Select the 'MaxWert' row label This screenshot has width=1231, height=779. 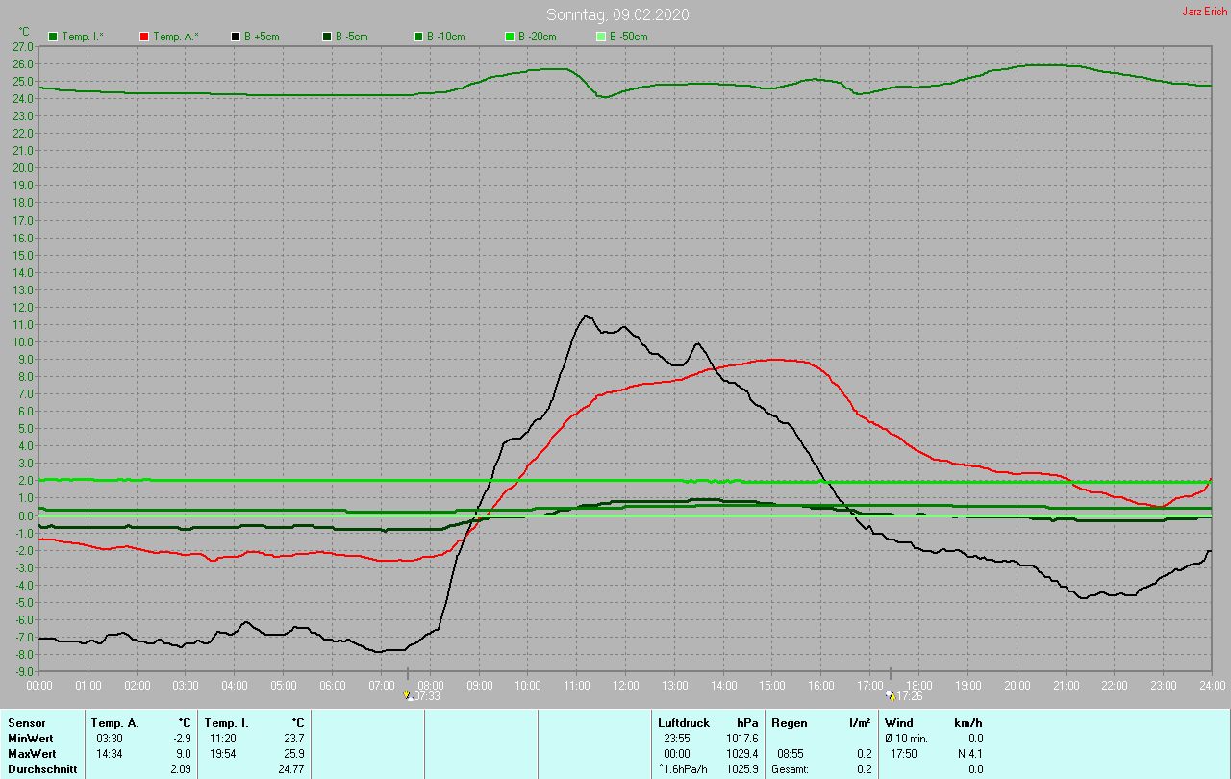(30, 754)
